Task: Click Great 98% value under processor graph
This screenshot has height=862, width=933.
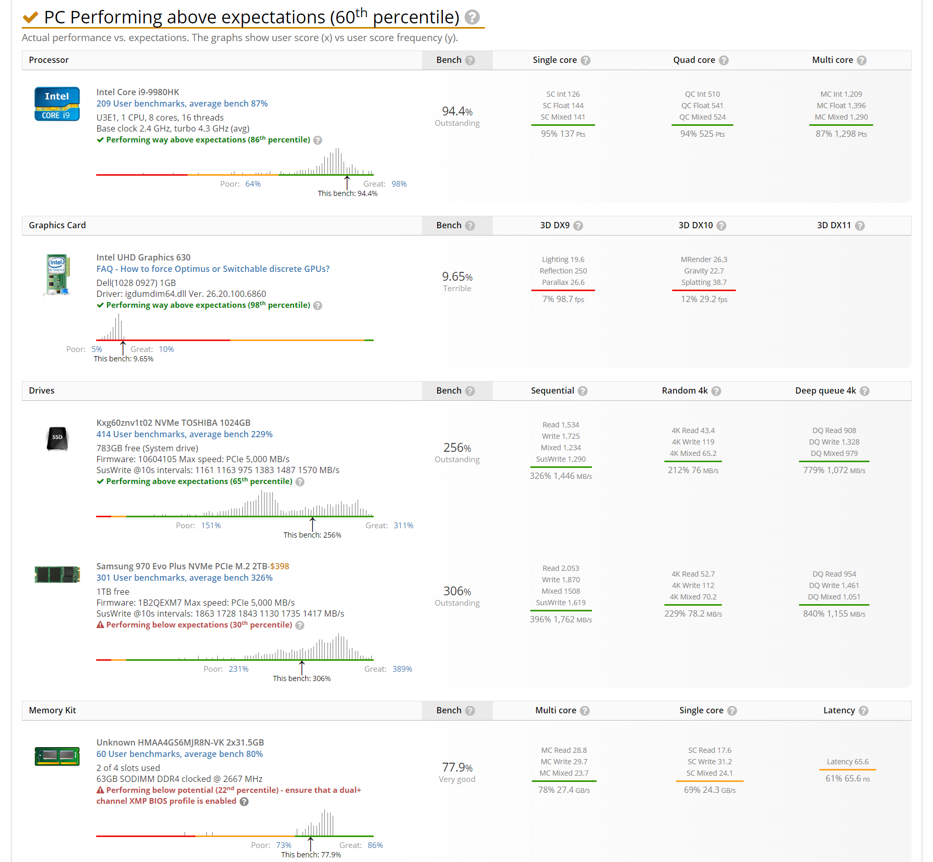Action: point(399,184)
